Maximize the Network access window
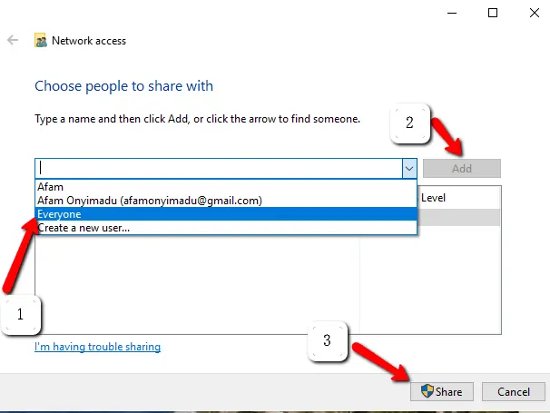 493,13
